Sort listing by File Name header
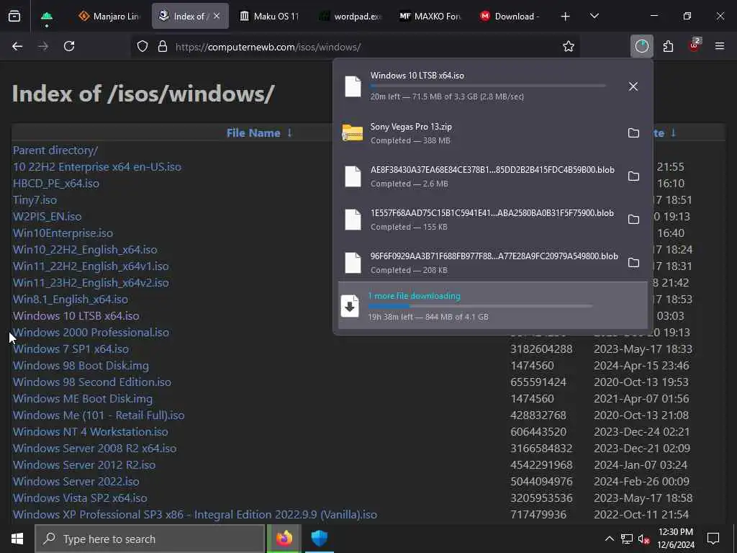The image size is (737, 553). (x=253, y=133)
